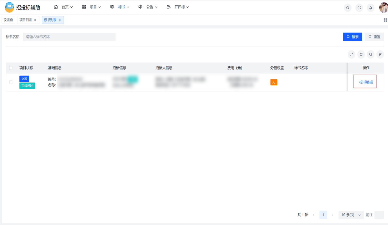Screen dimensions: 388x225
Task: Click the user avatar picture
Action: 383,8
